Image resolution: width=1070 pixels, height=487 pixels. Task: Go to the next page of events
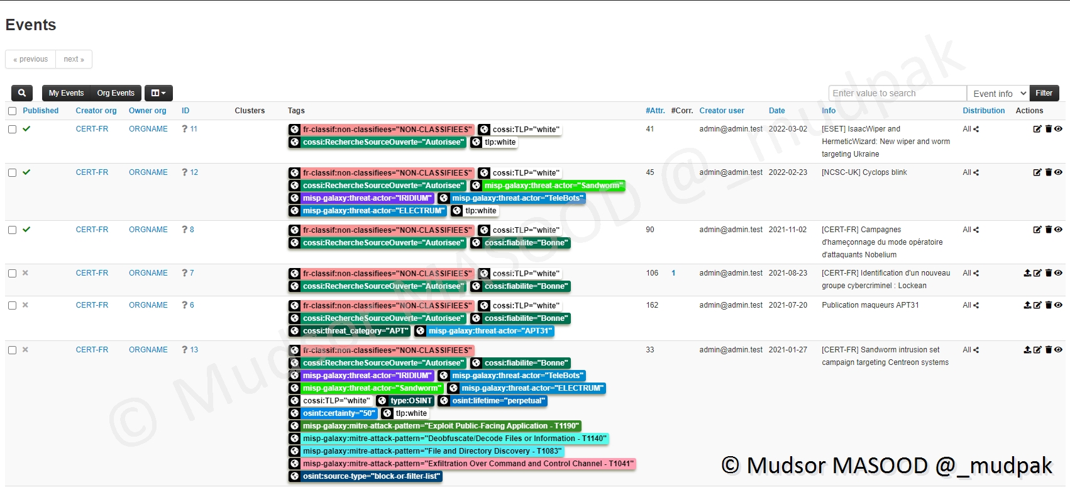[x=74, y=59]
